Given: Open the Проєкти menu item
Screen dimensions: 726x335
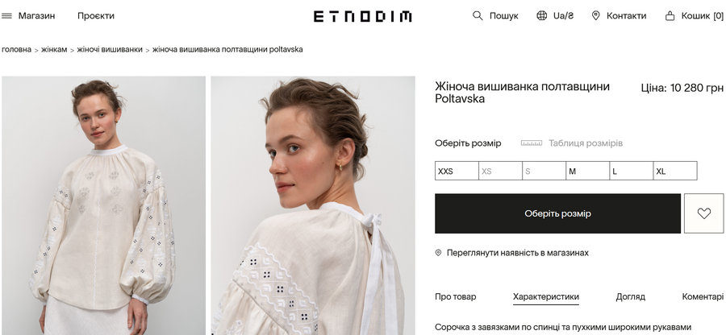Looking at the screenshot, I should (96, 16).
